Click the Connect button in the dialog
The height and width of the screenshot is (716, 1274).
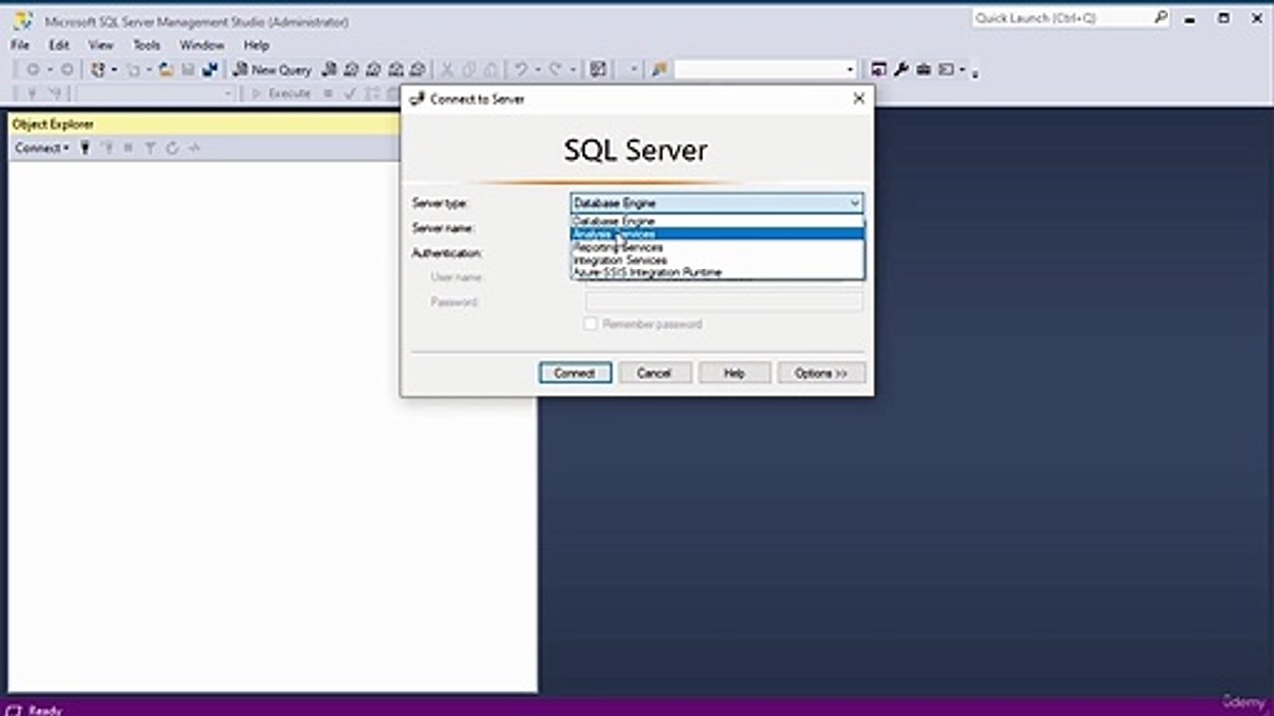575,373
